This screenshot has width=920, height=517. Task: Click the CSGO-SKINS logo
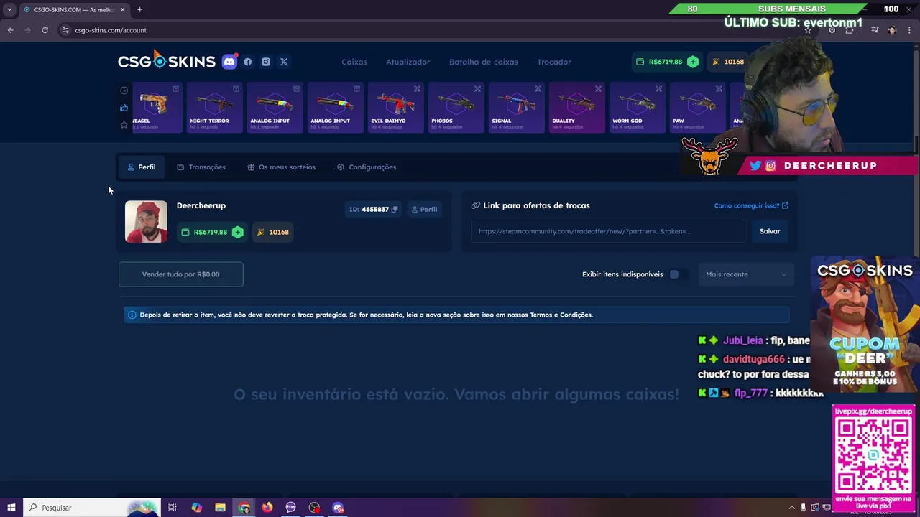click(x=167, y=61)
